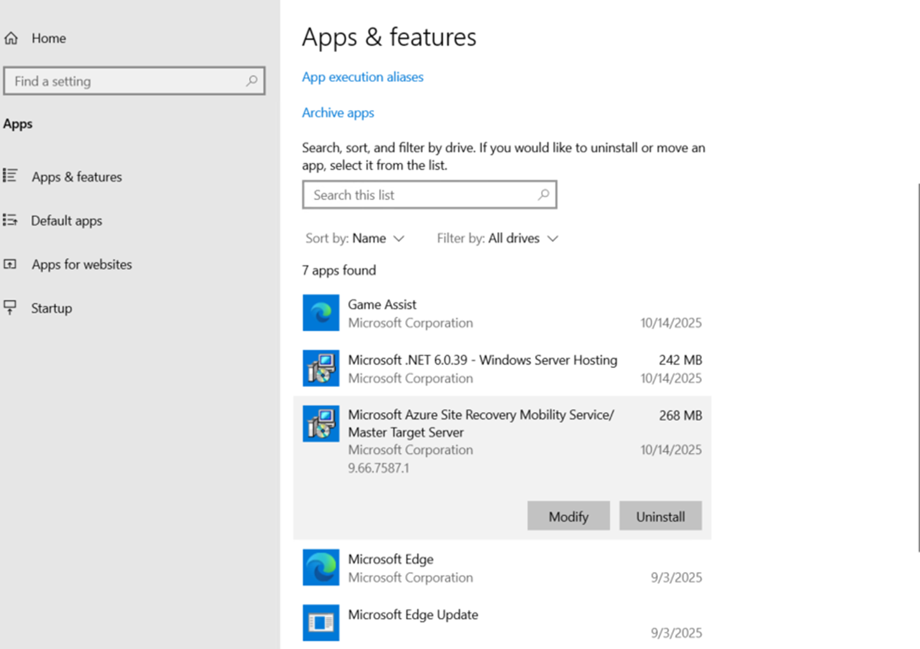
Task: Click the Apps & features page heading
Action: click(389, 37)
